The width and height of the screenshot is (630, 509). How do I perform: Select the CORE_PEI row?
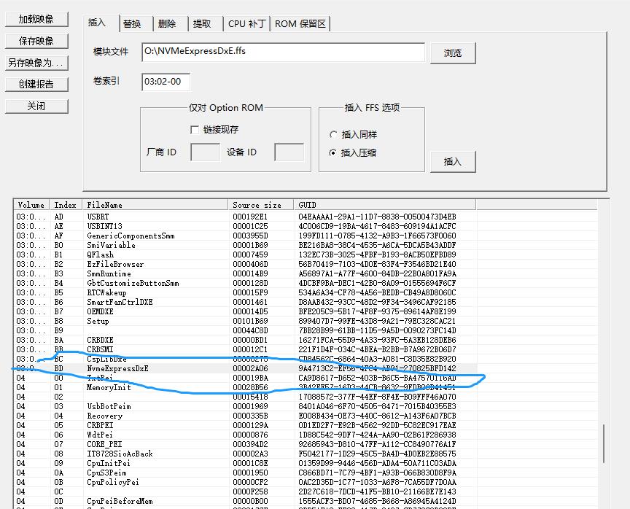coord(245,444)
